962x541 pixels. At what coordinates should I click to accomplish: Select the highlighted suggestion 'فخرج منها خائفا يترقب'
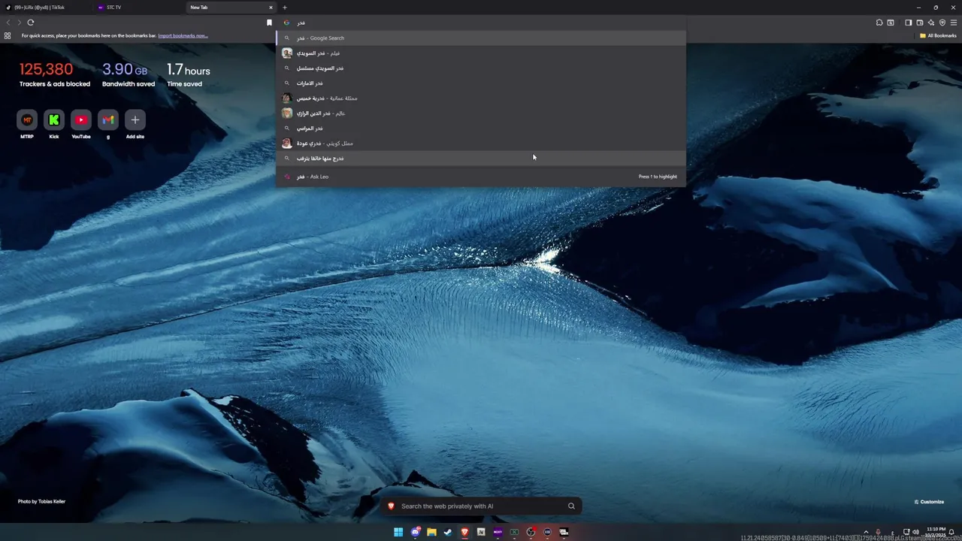pos(481,159)
